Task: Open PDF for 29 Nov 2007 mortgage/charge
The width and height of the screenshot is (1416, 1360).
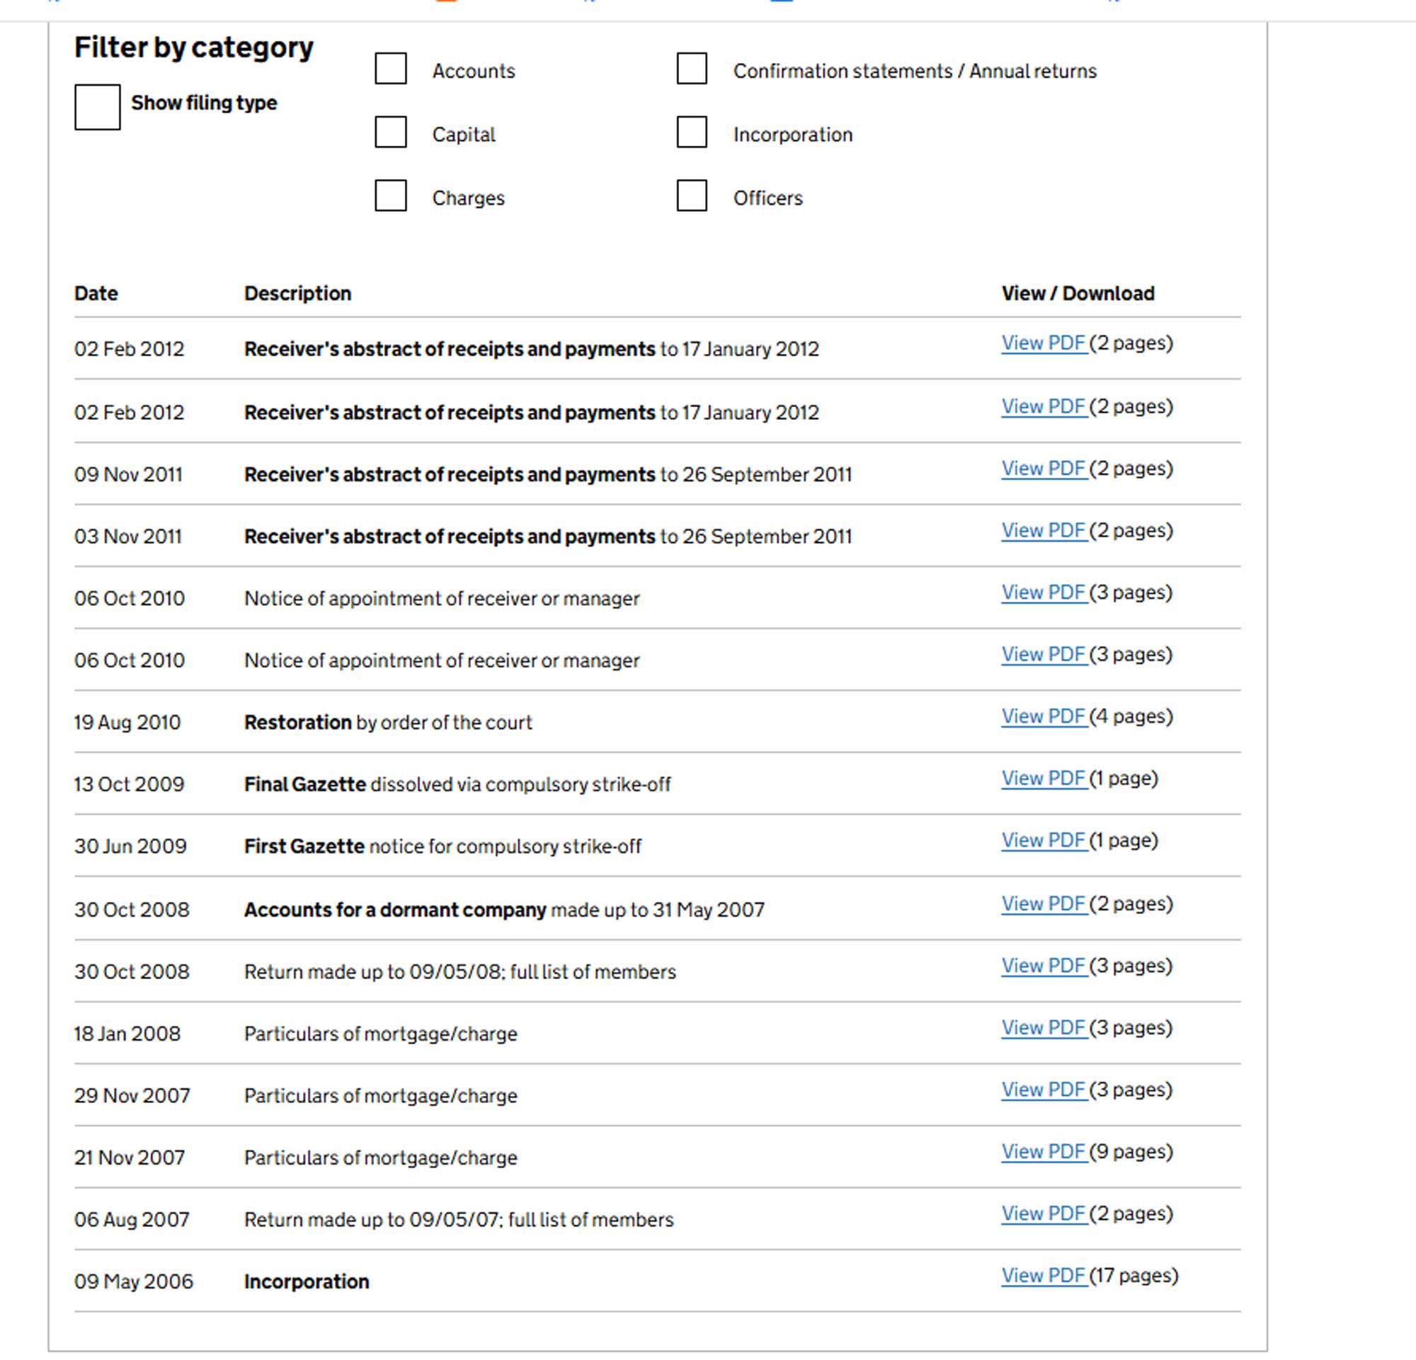Action: (x=1043, y=1090)
